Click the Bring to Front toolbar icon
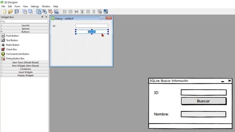Viewport: 235px width, 132px height. [x=30, y=11]
